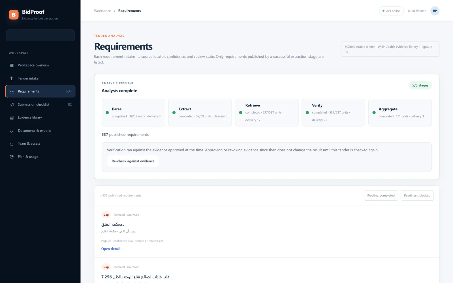Click the Workspace overview grid icon
The image size is (453, 283).
12,65
